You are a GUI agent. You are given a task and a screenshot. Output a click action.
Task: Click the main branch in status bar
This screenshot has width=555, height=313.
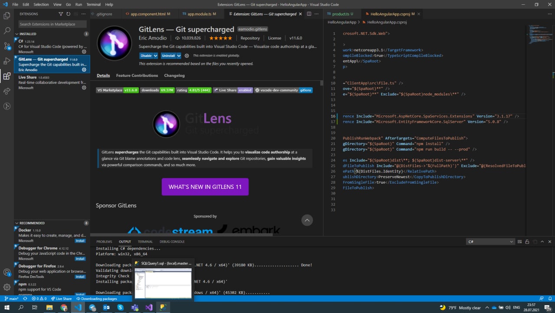[x=12, y=299]
